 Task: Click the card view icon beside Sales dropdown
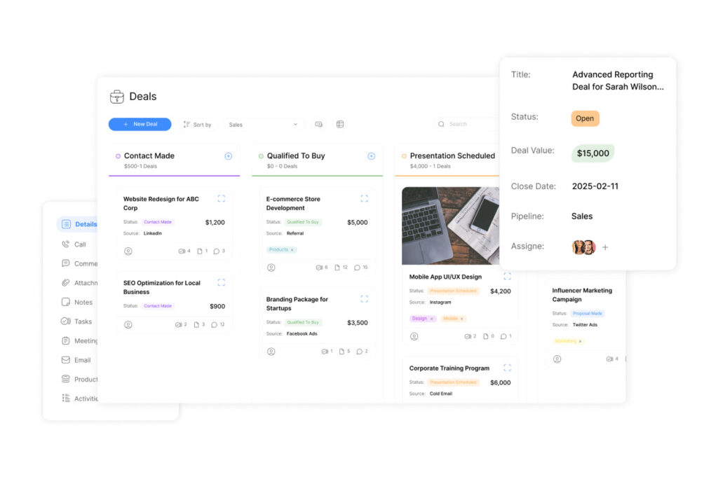(319, 125)
